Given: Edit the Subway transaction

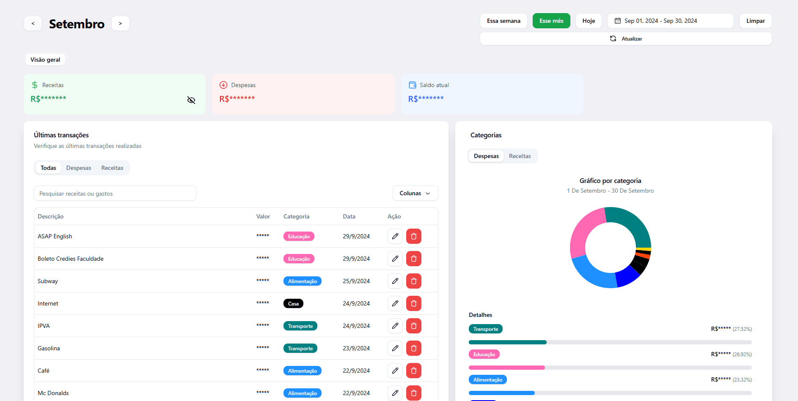Looking at the screenshot, I should (x=395, y=281).
